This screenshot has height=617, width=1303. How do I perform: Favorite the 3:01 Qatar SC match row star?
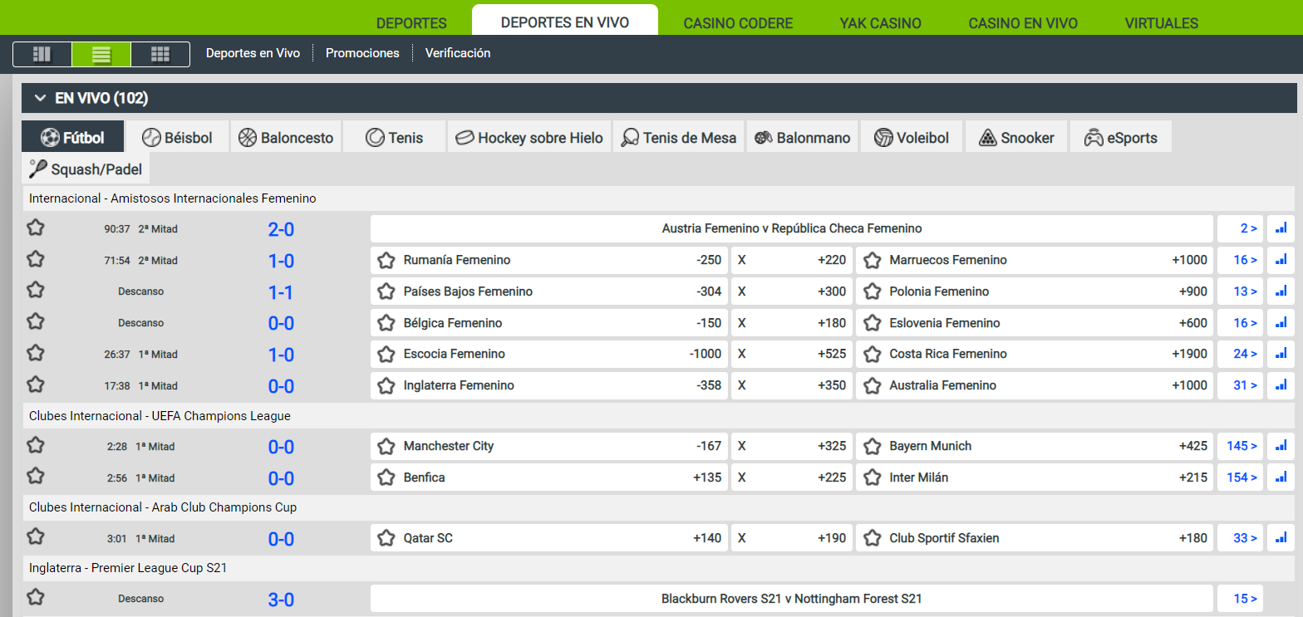pyautogui.click(x=35, y=537)
